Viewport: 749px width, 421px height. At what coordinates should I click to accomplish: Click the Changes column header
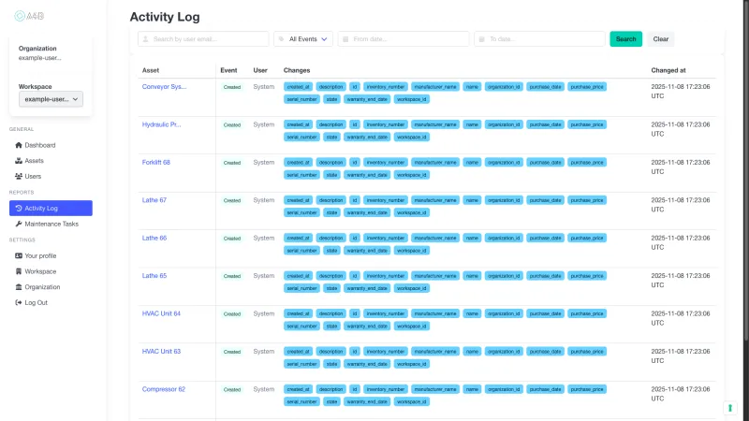pyautogui.click(x=297, y=70)
